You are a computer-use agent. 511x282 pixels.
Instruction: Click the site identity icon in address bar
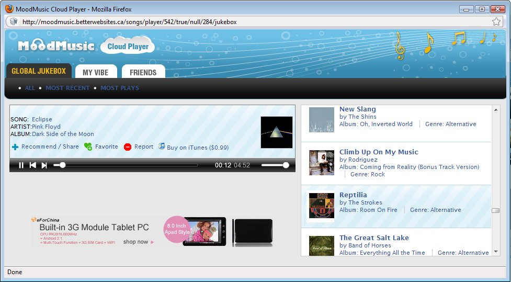coord(14,22)
